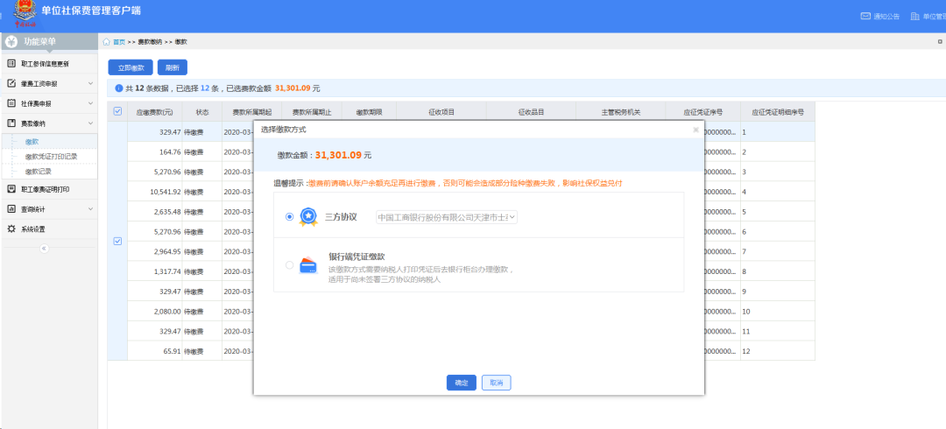Click the 三方协议 blue badge icon

click(x=307, y=216)
